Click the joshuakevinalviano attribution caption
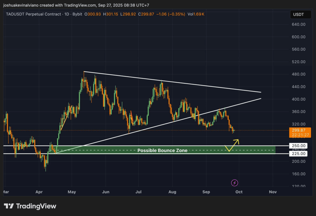The height and width of the screenshot is (216, 316). (76, 5)
